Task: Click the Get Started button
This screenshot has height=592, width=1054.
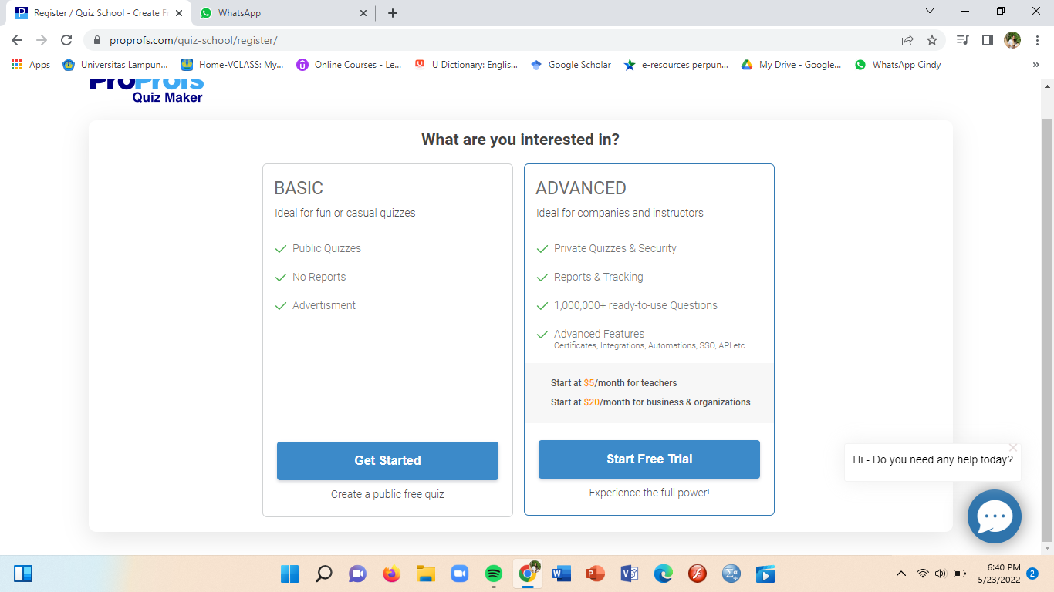Action: click(x=387, y=460)
